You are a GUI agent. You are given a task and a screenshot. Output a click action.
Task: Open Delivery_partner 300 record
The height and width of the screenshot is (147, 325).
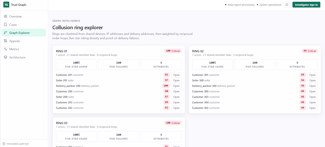click(x=313, y=86)
